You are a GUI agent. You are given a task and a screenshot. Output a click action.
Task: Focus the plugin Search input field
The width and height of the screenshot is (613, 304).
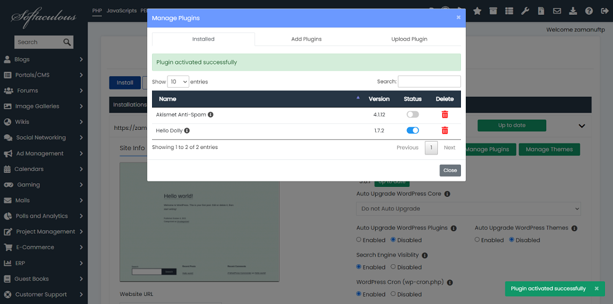[x=429, y=82]
